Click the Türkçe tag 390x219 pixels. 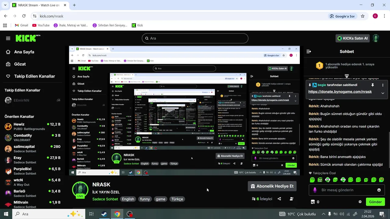tap(177, 199)
